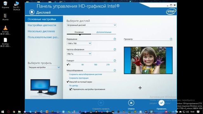Open help for Разрешение setting
Image resolution: width=203 pixels, height=114 pixels.
point(115,39)
